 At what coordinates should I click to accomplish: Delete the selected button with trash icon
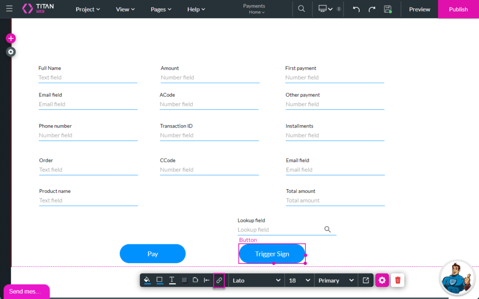click(398, 280)
